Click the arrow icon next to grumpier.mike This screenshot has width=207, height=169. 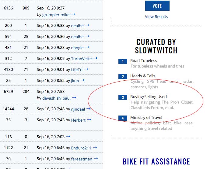pyautogui.click(x=73, y=14)
